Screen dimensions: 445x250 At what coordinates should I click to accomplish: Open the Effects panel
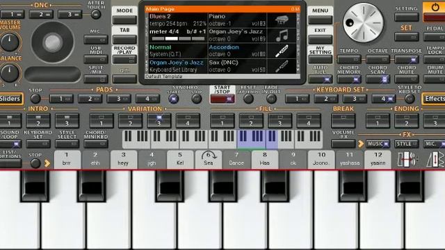[x=434, y=99]
